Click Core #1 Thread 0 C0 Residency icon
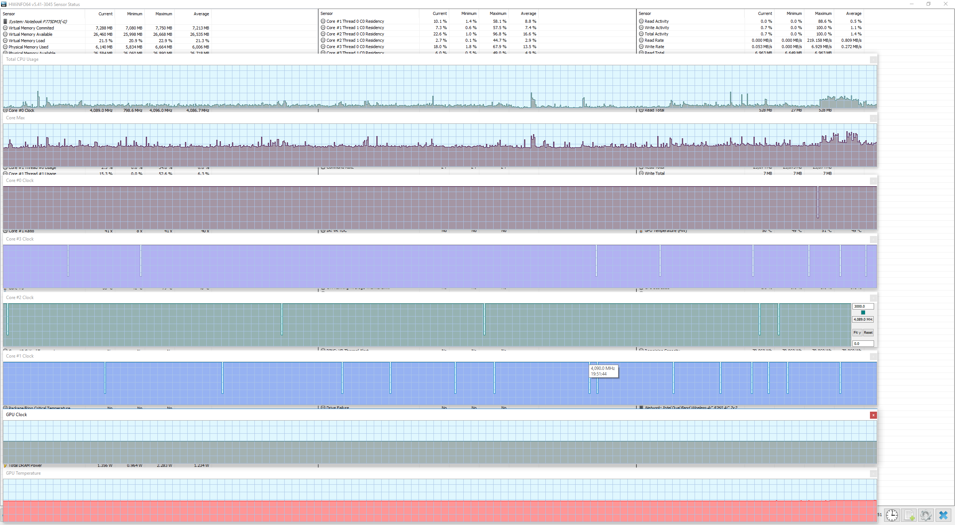 click(323, 21)
